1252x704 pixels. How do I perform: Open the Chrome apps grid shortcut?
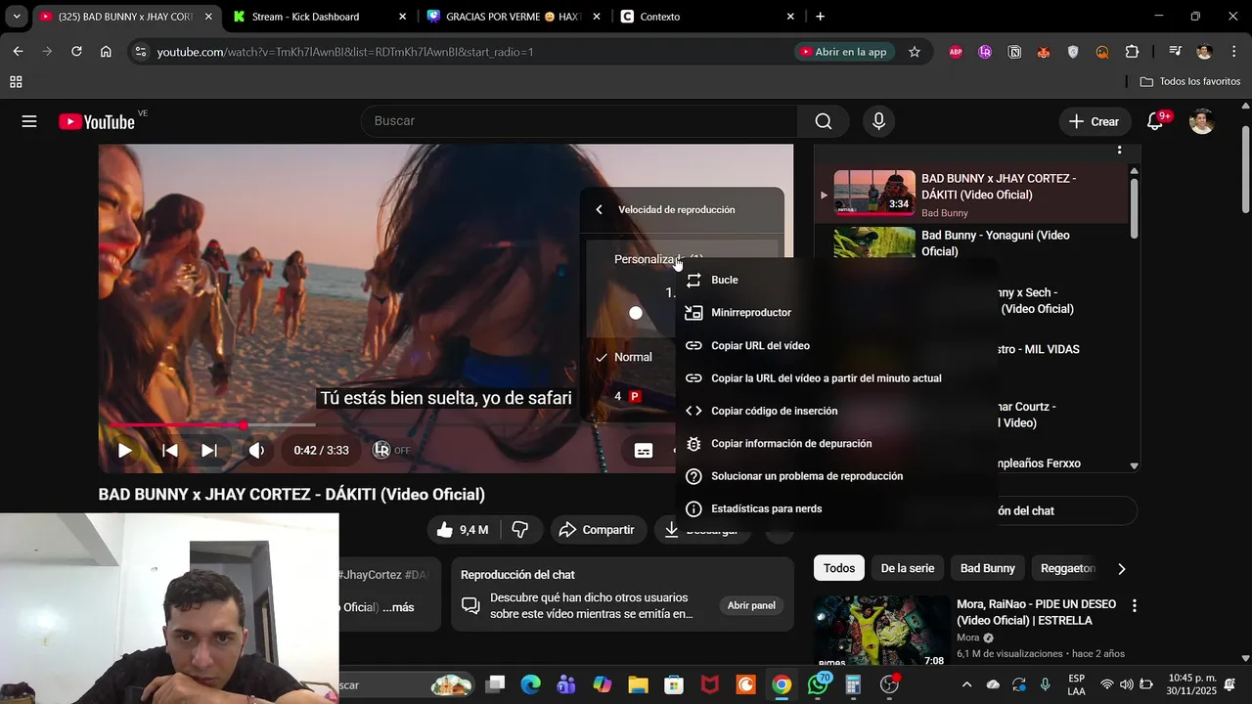pos(16,82)
